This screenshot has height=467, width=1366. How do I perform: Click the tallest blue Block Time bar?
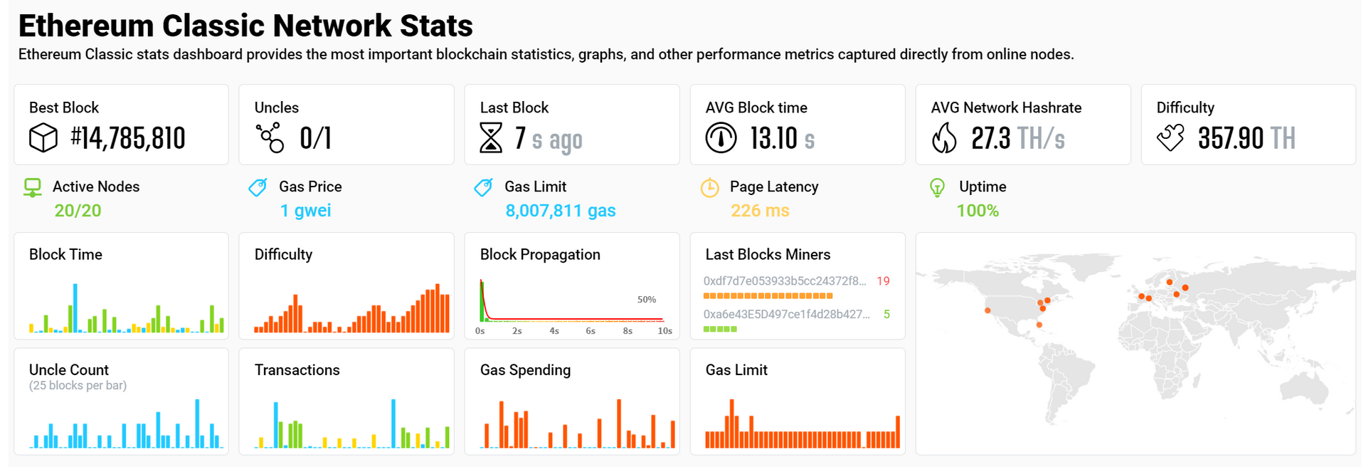coord(75,308)
